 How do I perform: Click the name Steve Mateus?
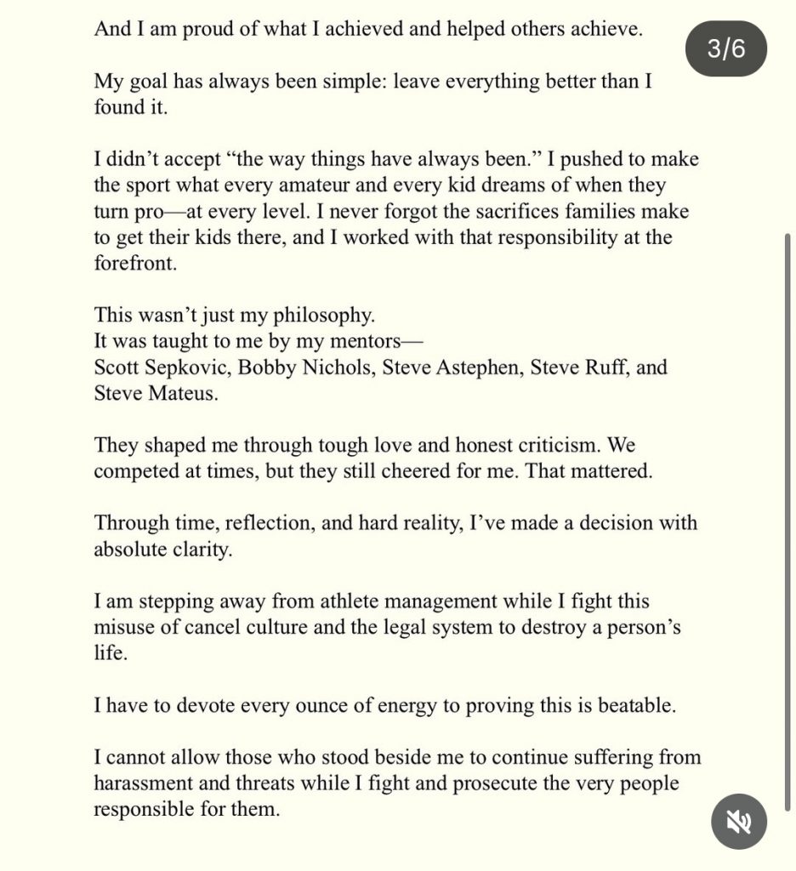156,395
